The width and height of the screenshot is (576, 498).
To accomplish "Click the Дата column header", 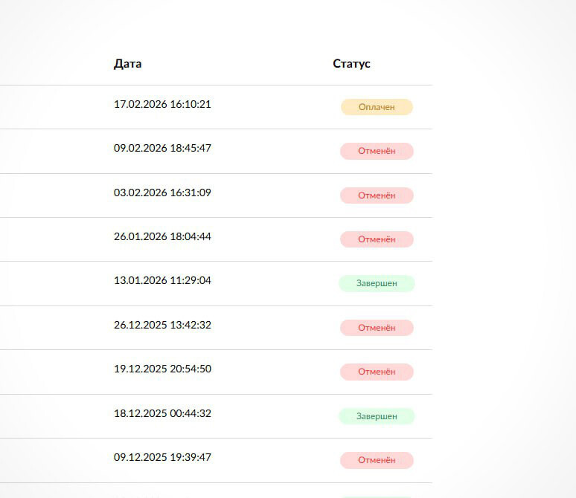I will click(127, 64).
